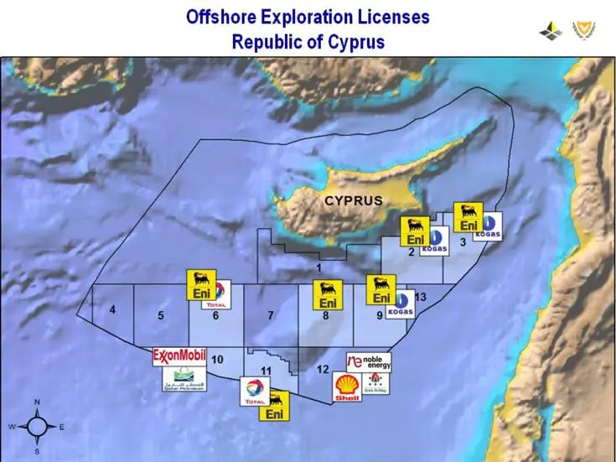The image size is (616, 462).
Task: Select the Eni logo in block 3
Action: point(468,217)
